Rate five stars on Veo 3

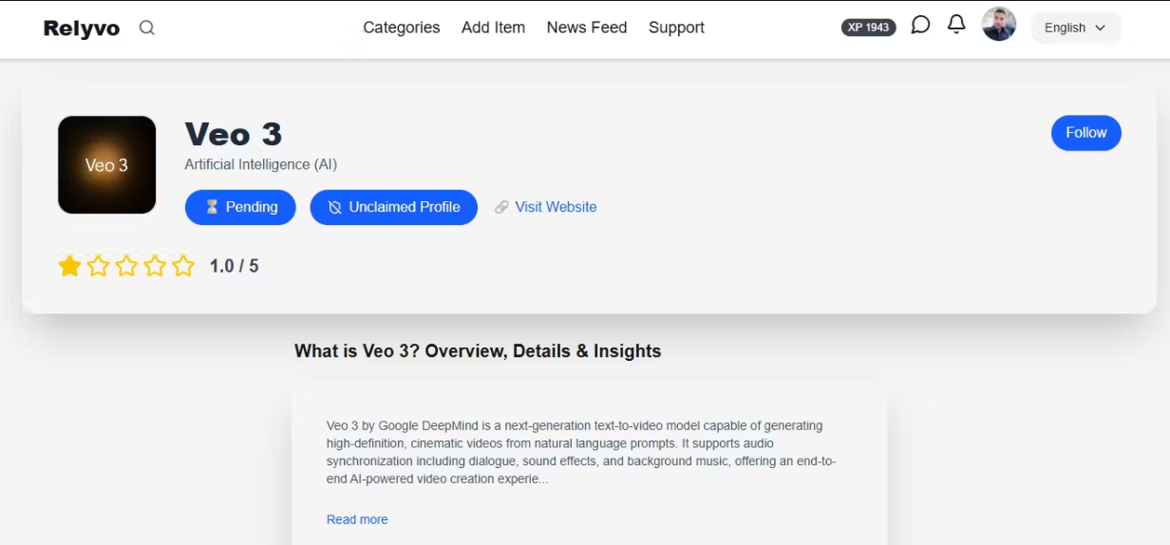point(183,266)
